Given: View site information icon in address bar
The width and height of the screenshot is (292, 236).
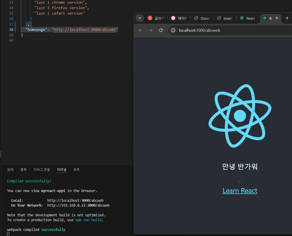Looking at the screenshot, I should click(x=173, y=30).
